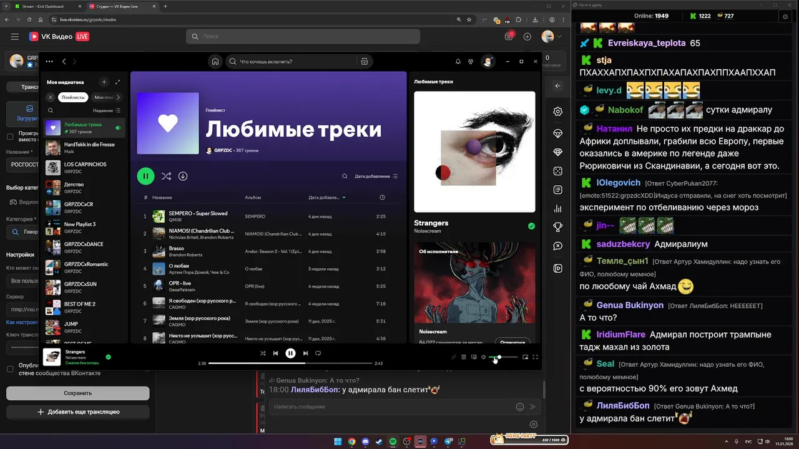Mute Spotify with the speaker icon
Viewport: 799px width, 449px height.
(x=484, y=357)
